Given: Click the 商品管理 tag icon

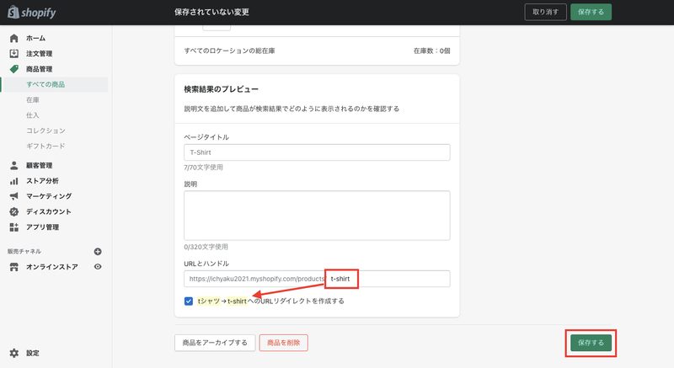Looking at the screenshot, I should point(13,69).
